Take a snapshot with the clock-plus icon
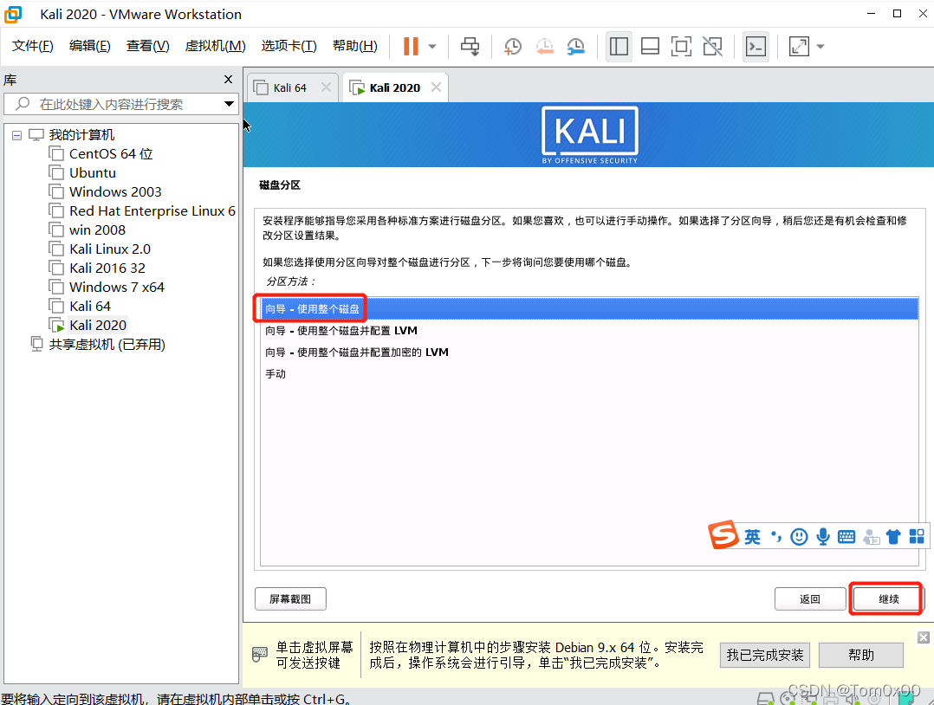This screenshot has height=705, width=934. click(x=512, y=47)
